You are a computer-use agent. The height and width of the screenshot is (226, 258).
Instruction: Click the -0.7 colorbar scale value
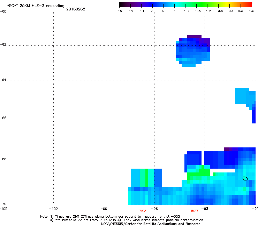[185, 11]
